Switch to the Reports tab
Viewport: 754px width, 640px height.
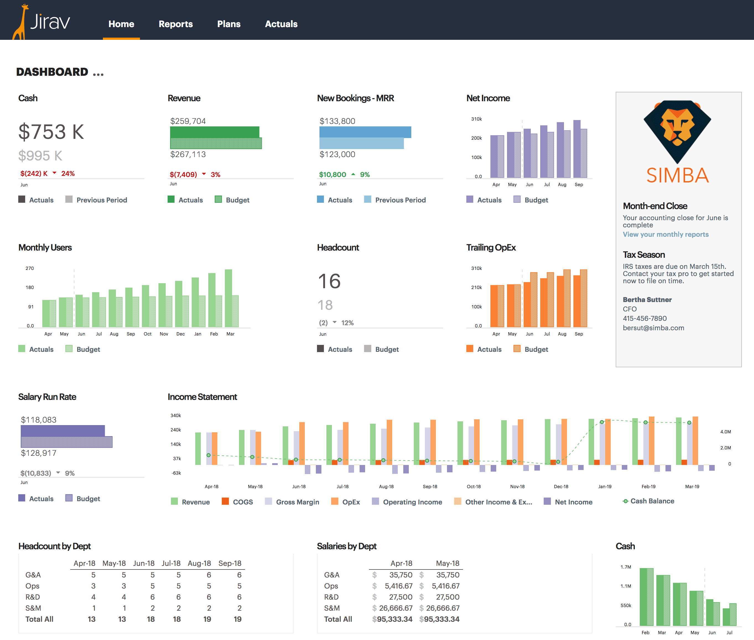click(x=176, y=24)
